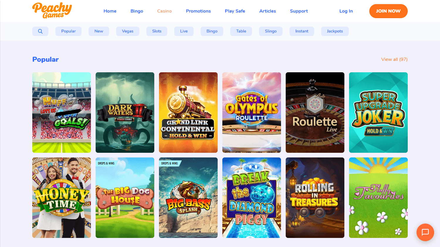
Task: Select the Slots category filter
Action: [x=157, y=31]
